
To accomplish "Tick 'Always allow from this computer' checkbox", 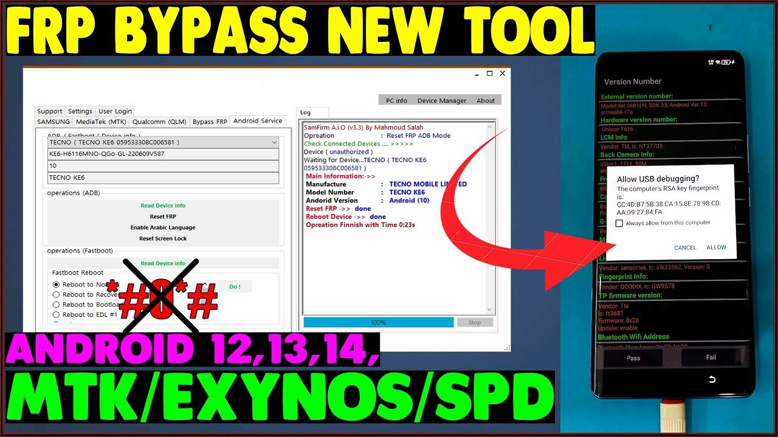I will coord(619,223).
